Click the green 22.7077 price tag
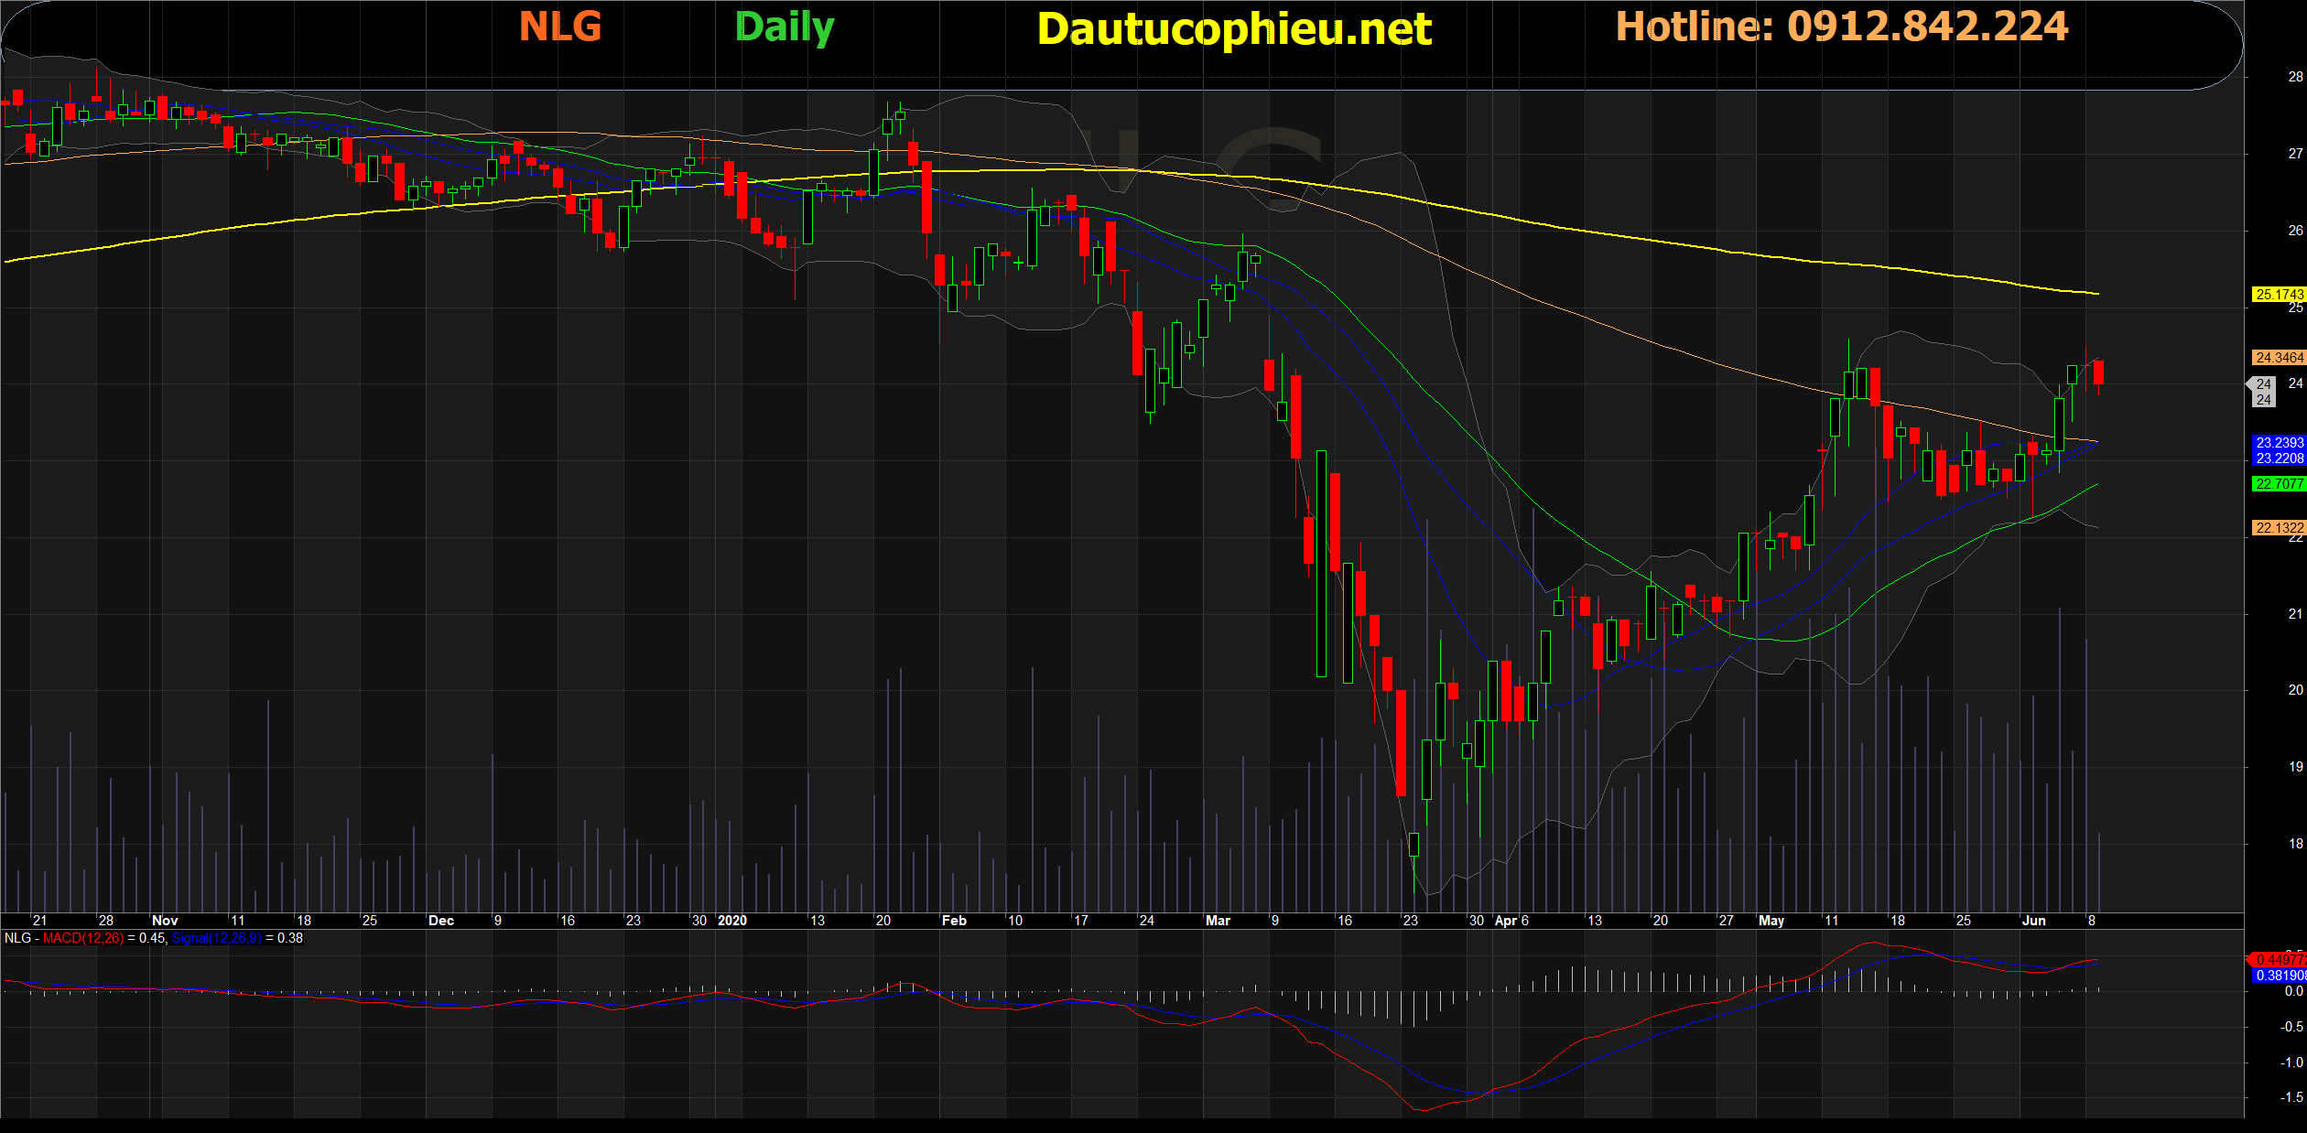 tap(2279, 484)
